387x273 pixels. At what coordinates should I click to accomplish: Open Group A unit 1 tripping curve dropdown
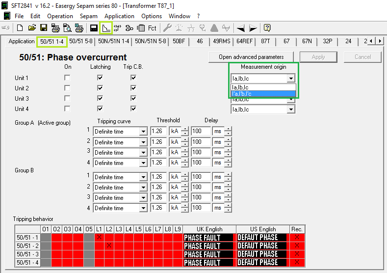pyautogui.click(x=143, y=132)
